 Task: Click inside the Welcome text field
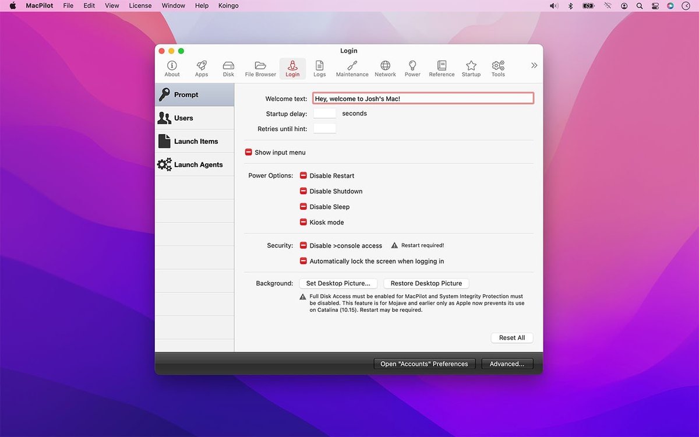click(423, 98)
